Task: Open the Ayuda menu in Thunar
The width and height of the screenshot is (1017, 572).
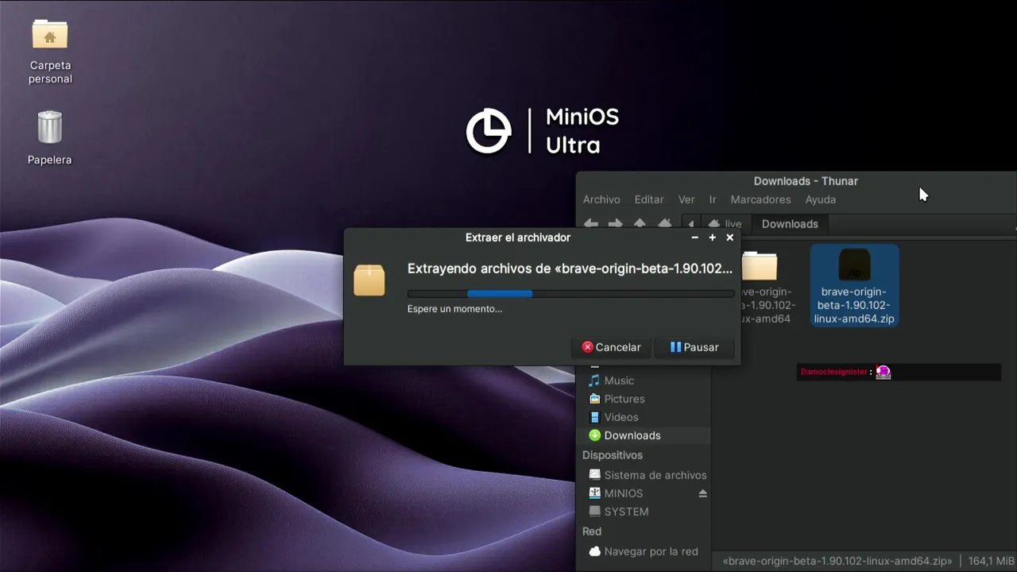Action: pos(821,199)
